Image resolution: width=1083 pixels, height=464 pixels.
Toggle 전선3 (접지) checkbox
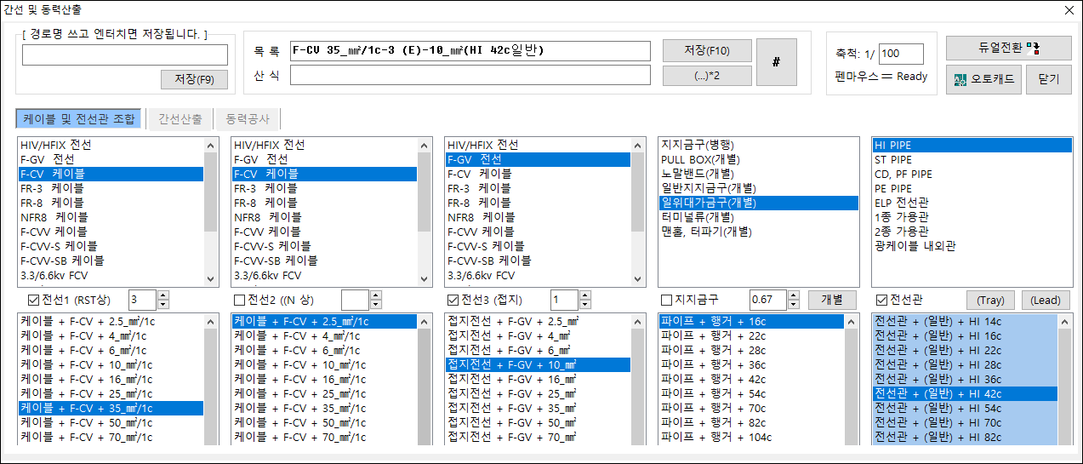(x=453, y=300)
